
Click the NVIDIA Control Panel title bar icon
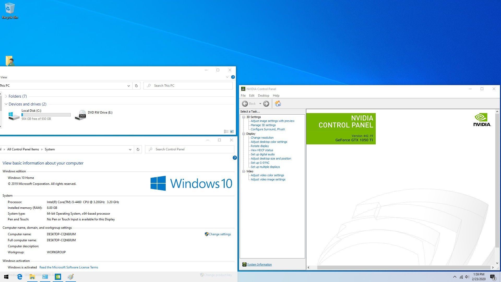click(x=243, y=89)
